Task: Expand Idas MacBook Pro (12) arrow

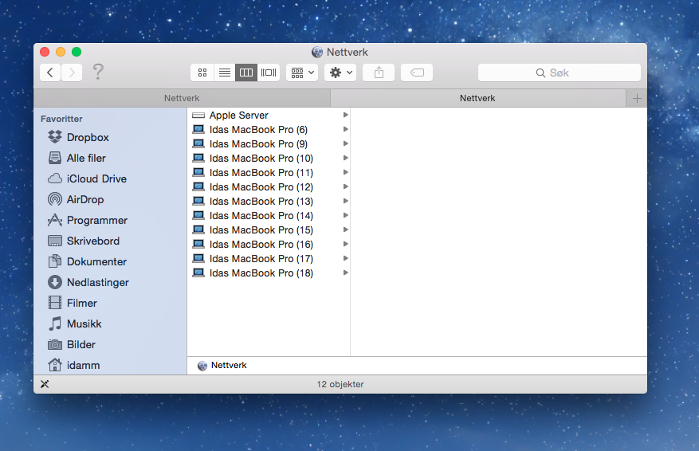Action: coord(345,186)
